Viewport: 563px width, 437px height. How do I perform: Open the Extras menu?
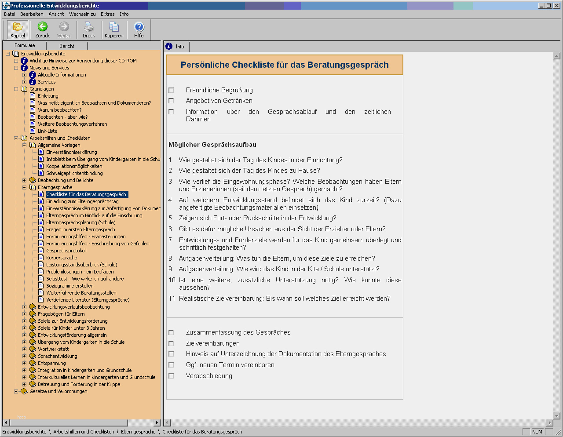tap(107, 14)
